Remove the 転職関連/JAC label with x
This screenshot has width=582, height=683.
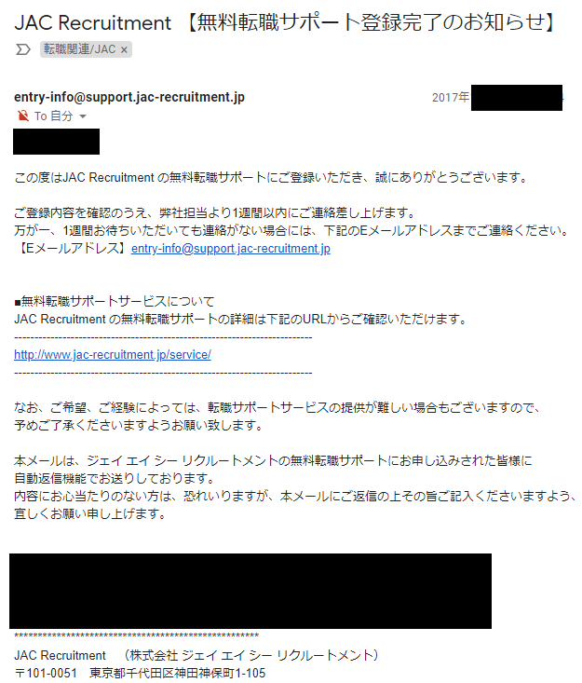(x=124, y=50)
